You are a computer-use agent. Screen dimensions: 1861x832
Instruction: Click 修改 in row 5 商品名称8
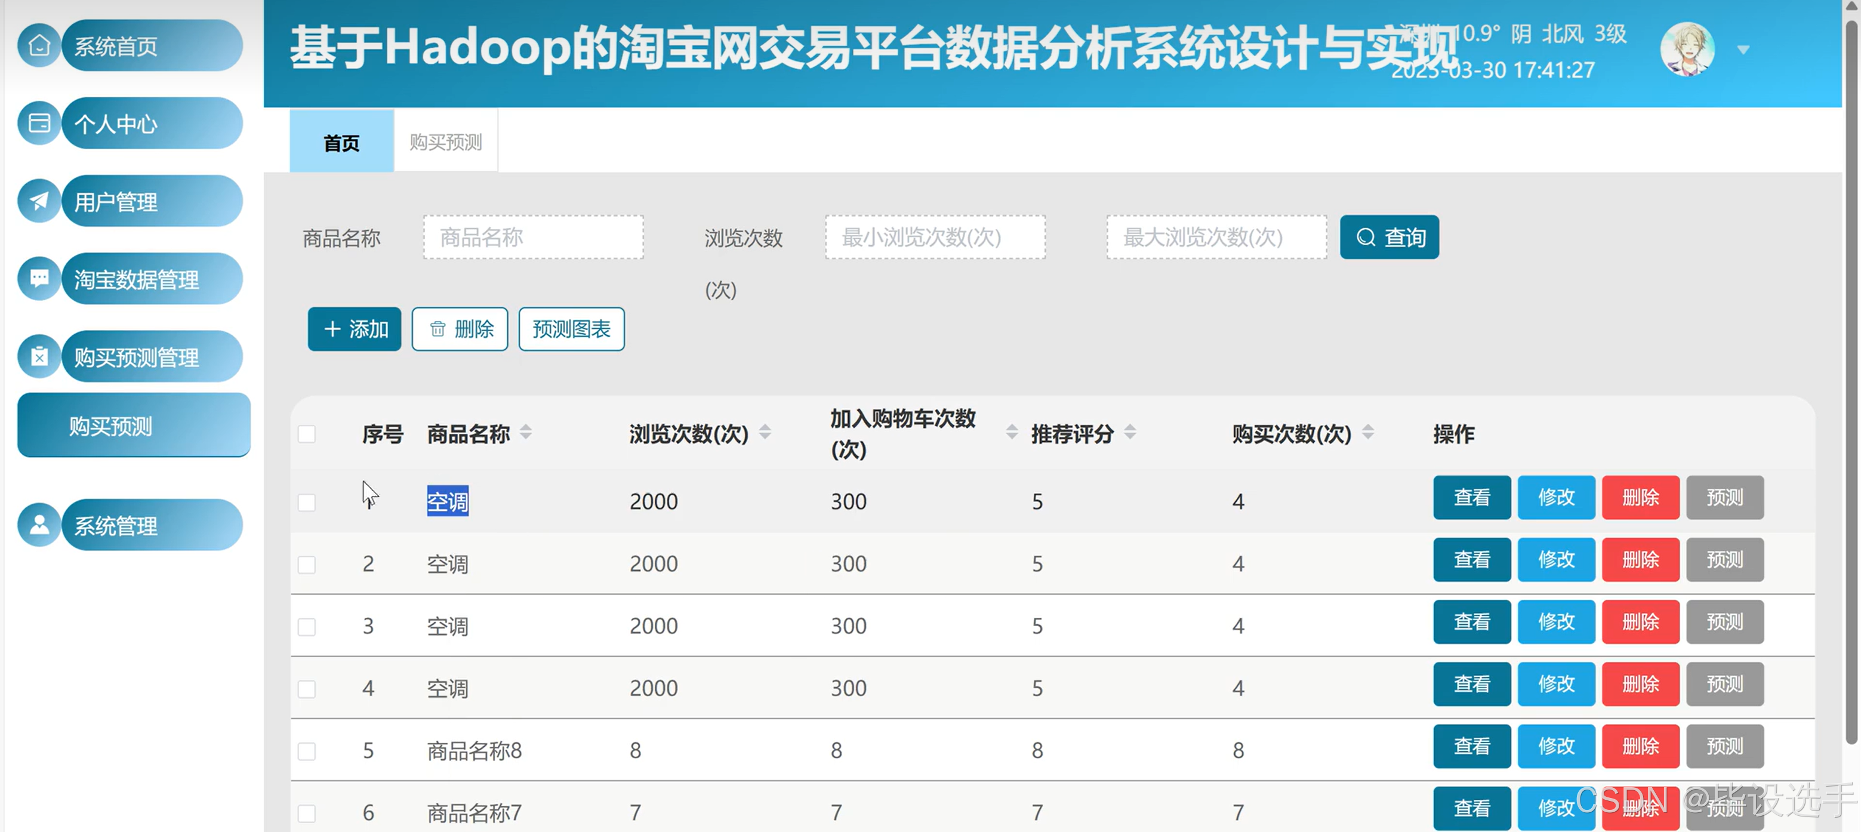(1556, 745)
